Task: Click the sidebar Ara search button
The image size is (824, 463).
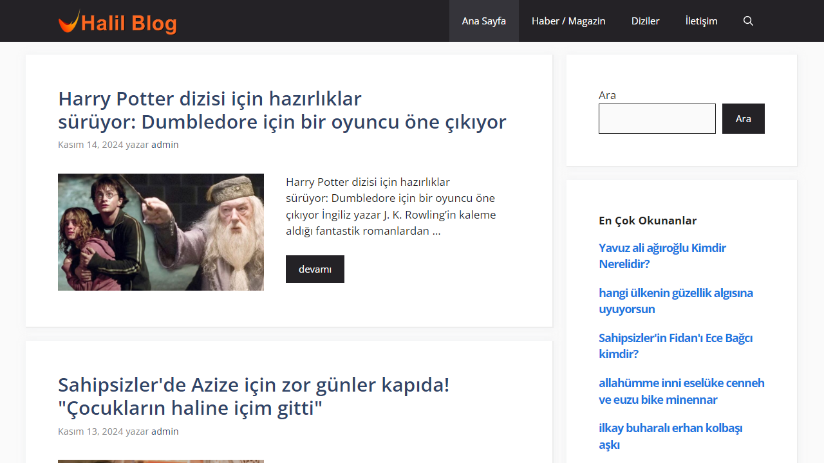Action: 743,118
